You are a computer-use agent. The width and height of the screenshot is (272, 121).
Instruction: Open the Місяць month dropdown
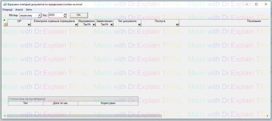click(40, 15)
